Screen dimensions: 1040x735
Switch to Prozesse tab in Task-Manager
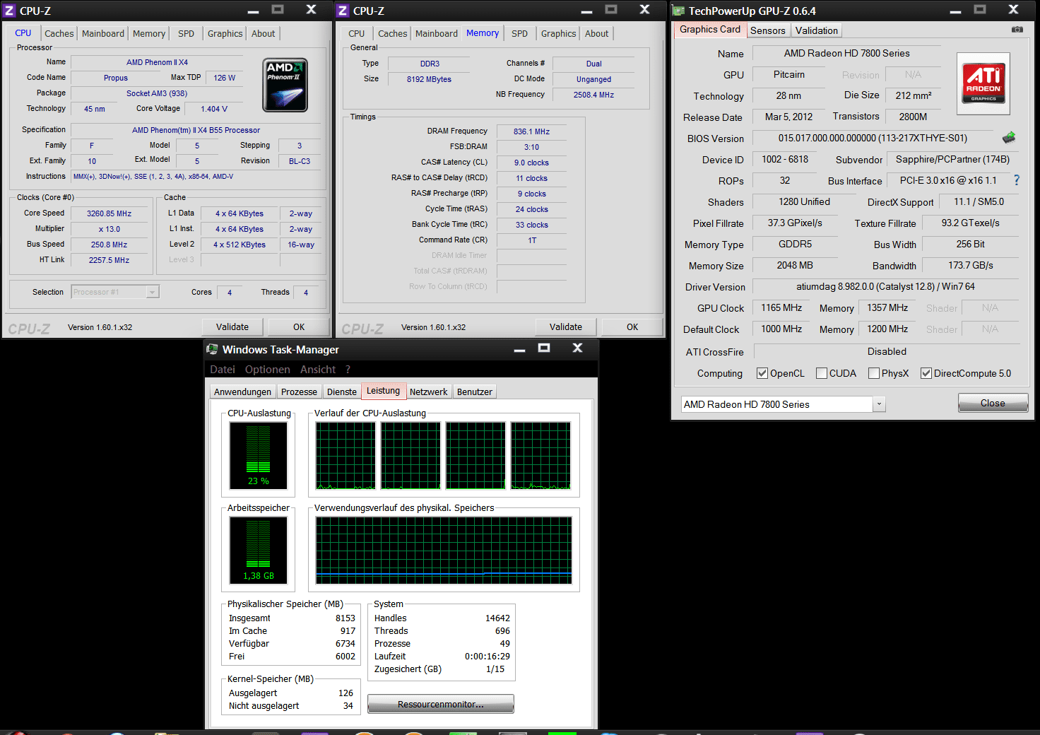tap(299, 392)
